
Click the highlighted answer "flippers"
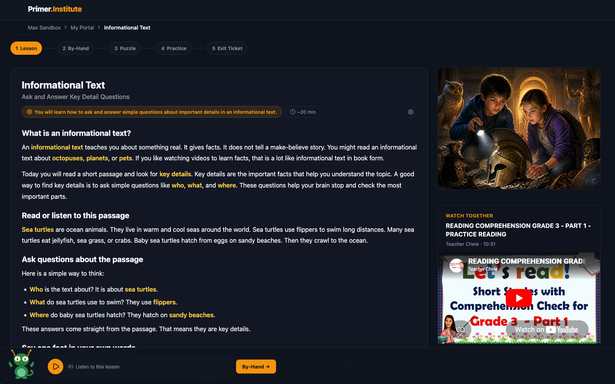click(x=164, y=302)
